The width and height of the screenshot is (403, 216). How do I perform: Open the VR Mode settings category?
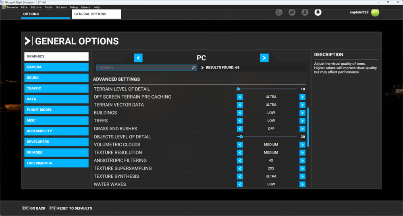tap(56, 152)
